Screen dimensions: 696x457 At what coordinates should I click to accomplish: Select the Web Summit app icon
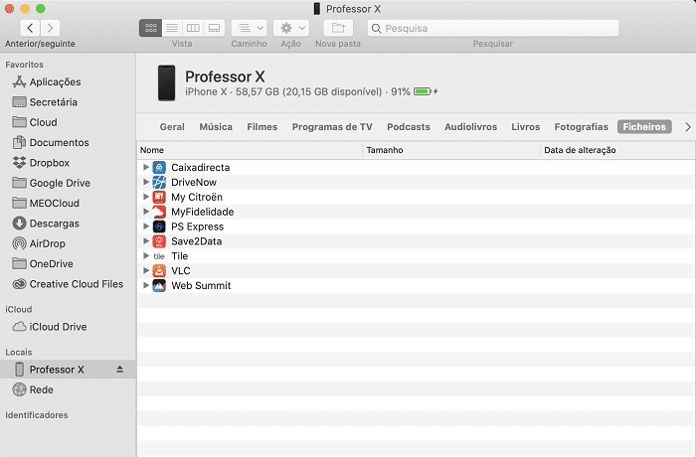pos(159,285)
